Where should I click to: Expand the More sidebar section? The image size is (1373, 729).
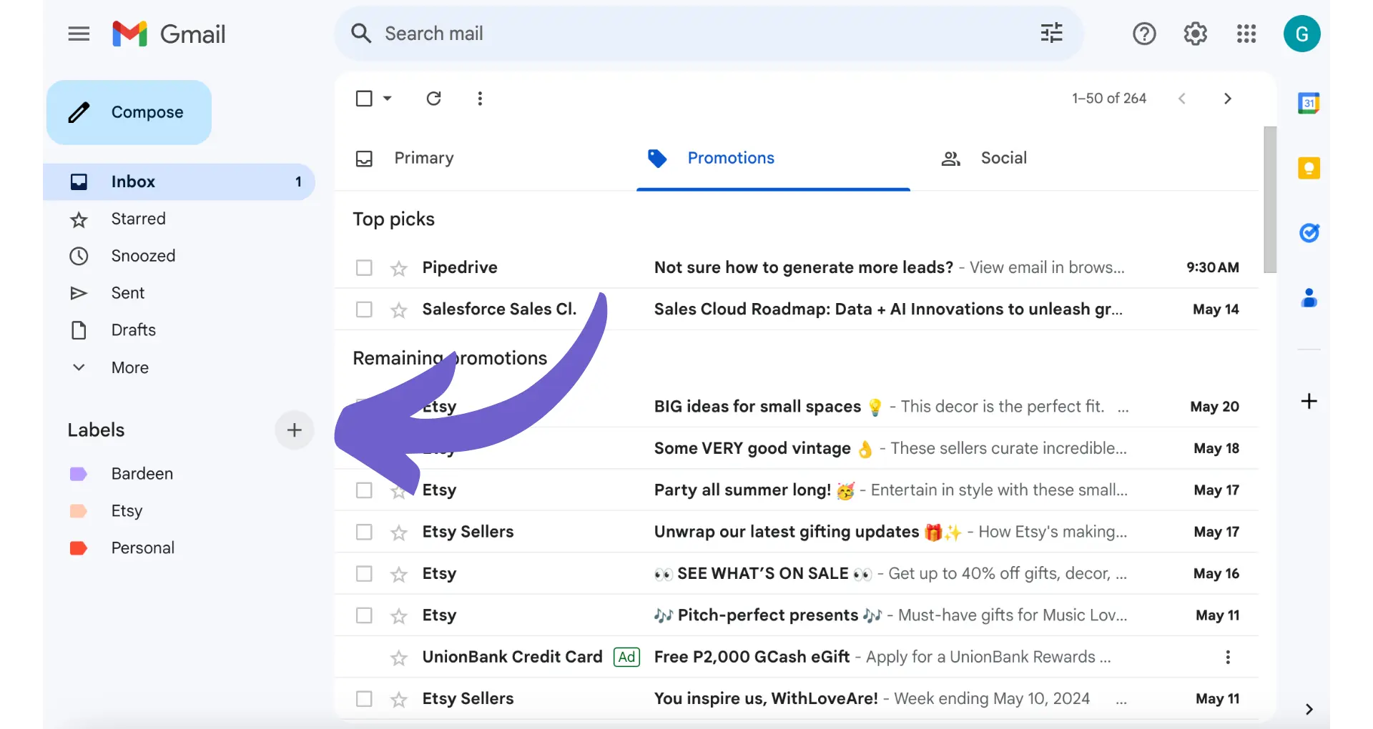click(x=129, y=367)
